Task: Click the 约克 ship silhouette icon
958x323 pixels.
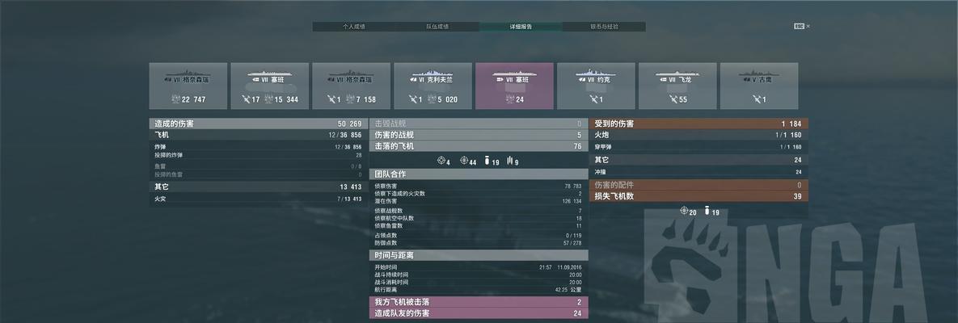Action: click(x=596, y=73)
